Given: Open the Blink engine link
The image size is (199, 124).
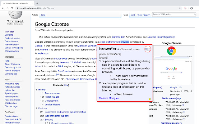Looking at the screenshot, I should click(x=61, y=66).
